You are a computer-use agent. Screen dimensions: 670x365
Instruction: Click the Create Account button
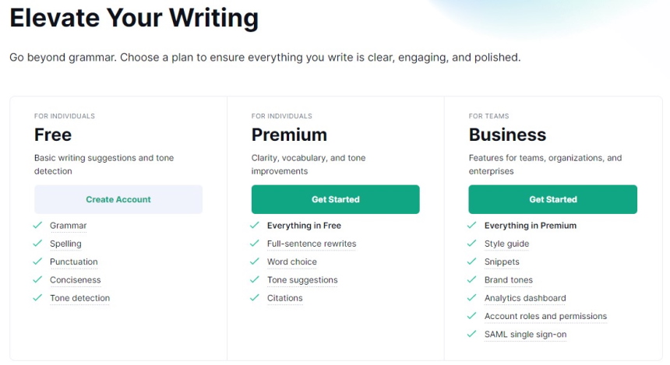118,199
